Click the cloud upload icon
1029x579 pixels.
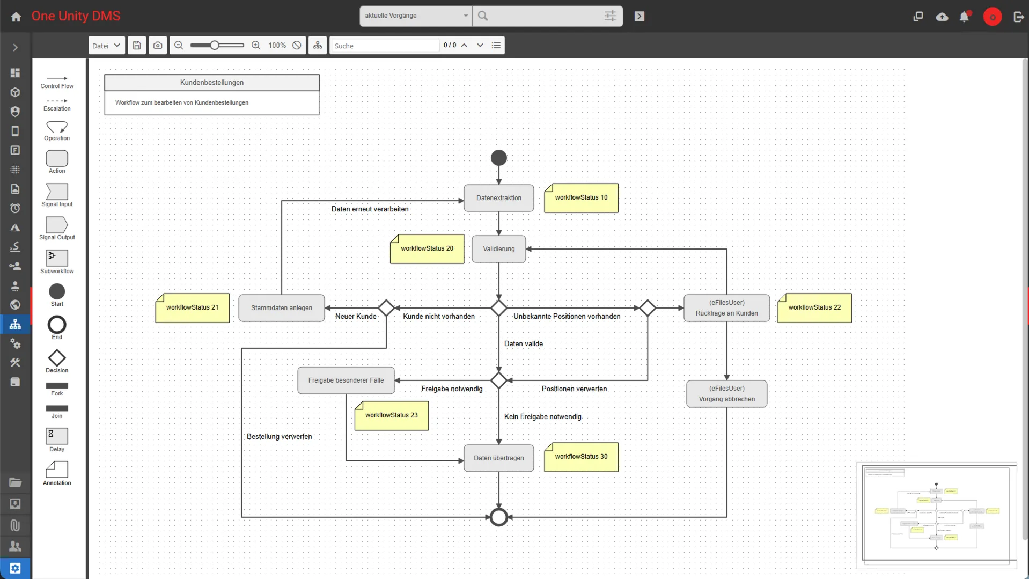click(942, 17)
